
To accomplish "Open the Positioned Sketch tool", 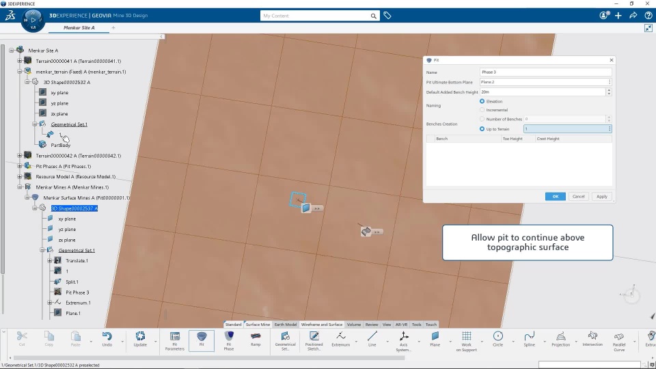I will point(314,340).
